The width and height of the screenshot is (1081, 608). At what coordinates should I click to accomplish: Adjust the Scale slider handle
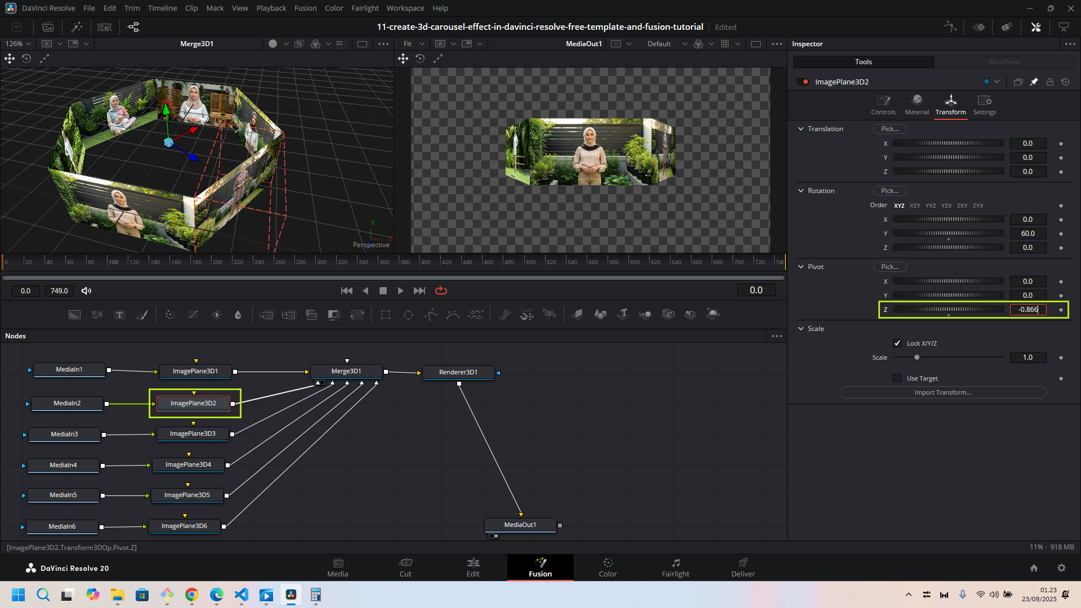click(917, 357)
